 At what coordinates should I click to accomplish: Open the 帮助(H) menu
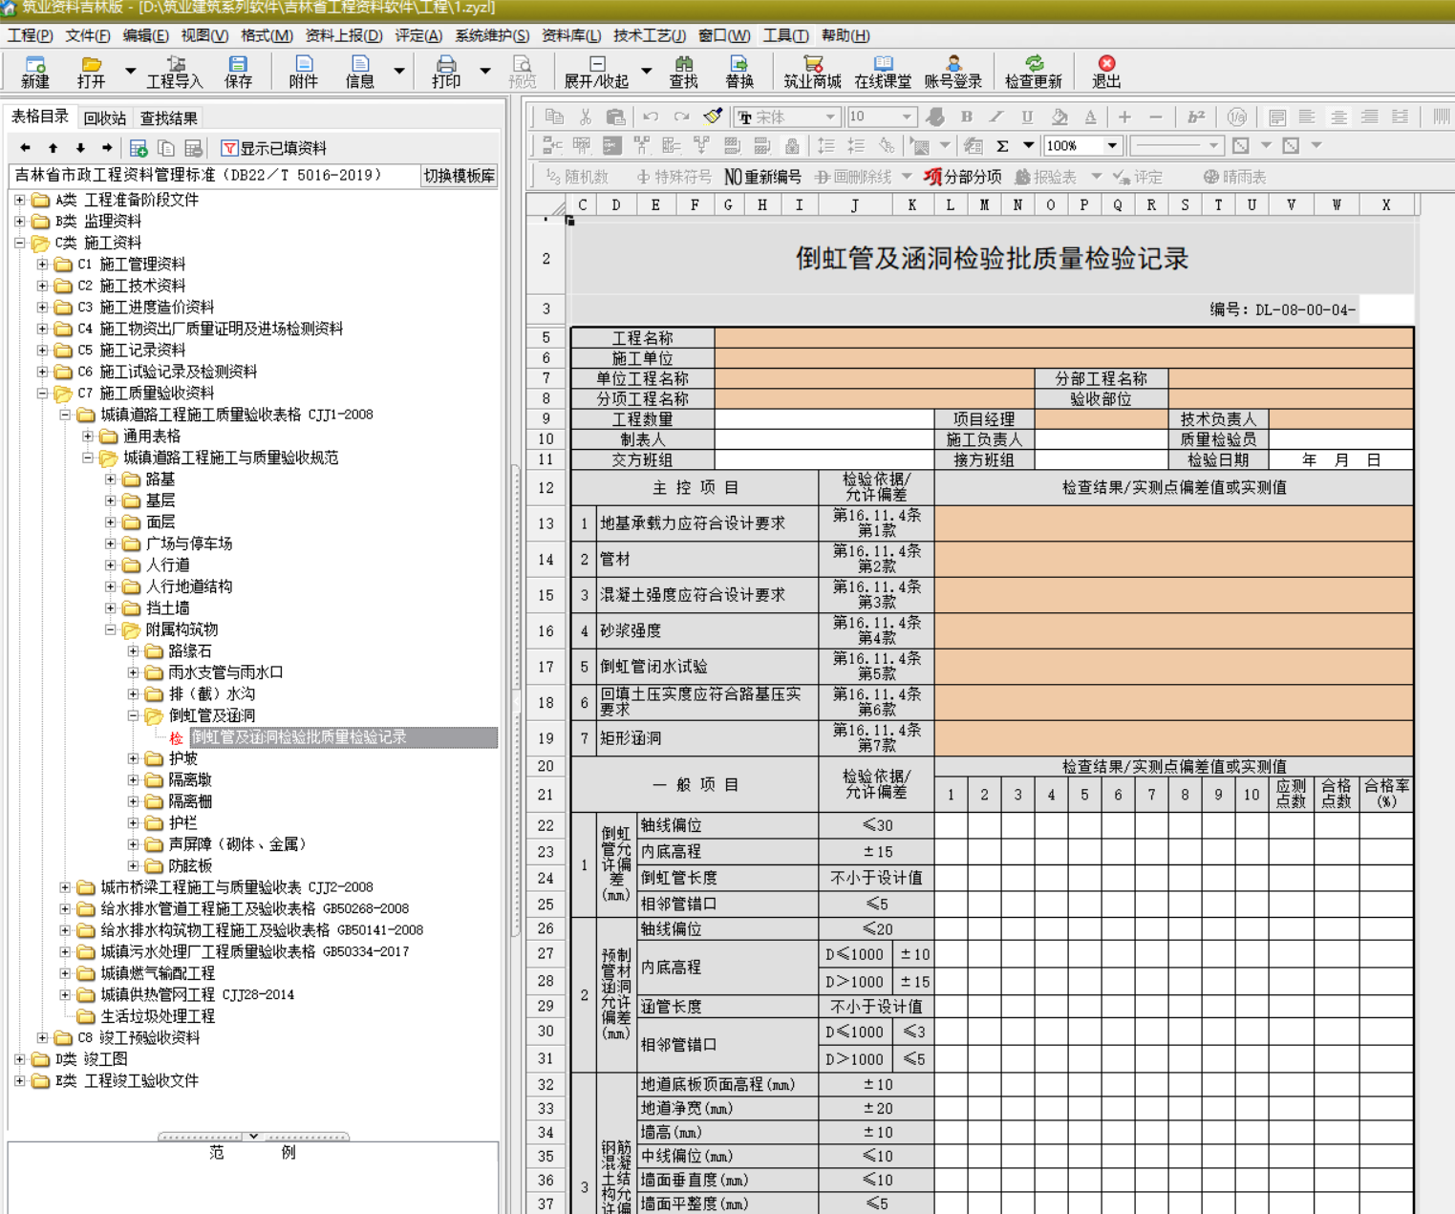pos(845,35)
